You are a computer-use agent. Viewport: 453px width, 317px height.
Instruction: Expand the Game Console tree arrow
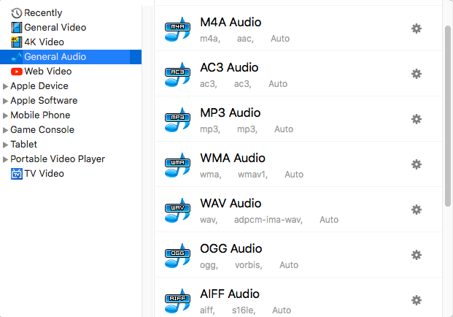tap(6, 130)
